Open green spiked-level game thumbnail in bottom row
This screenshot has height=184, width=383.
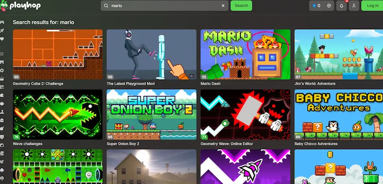click(57, 167)
